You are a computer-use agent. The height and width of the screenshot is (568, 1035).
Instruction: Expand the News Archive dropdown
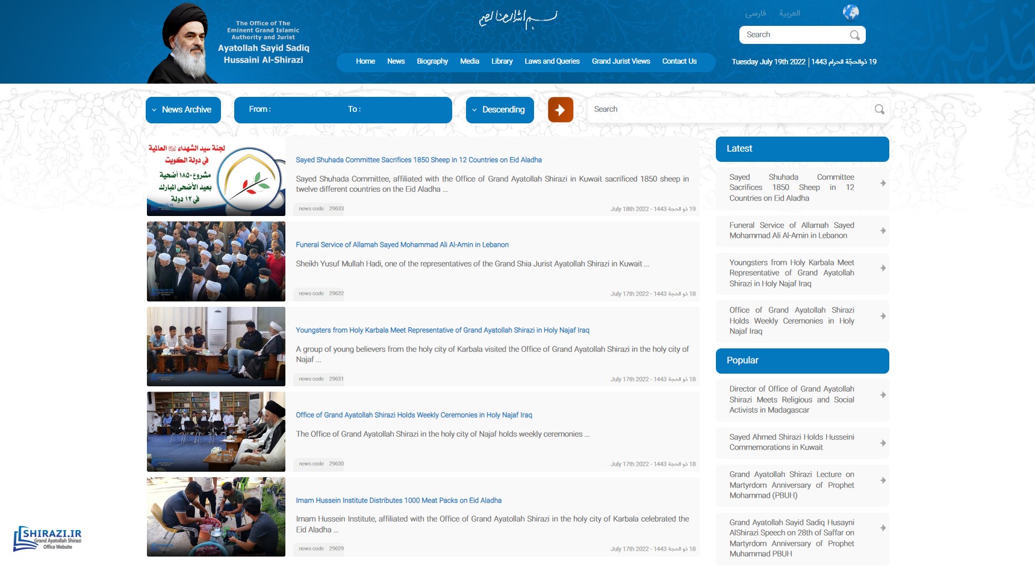[183, 110]
